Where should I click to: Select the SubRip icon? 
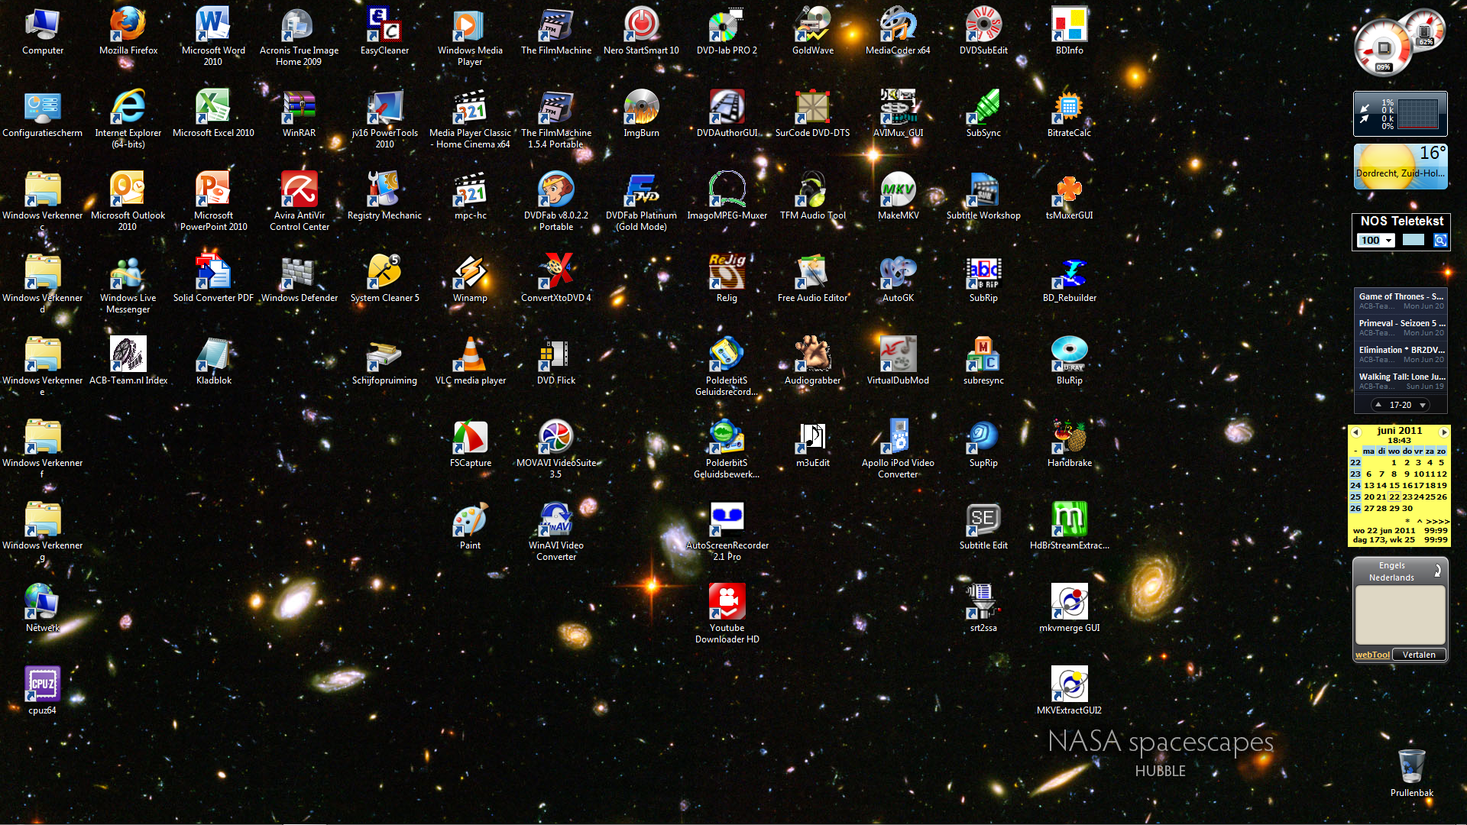983,279
